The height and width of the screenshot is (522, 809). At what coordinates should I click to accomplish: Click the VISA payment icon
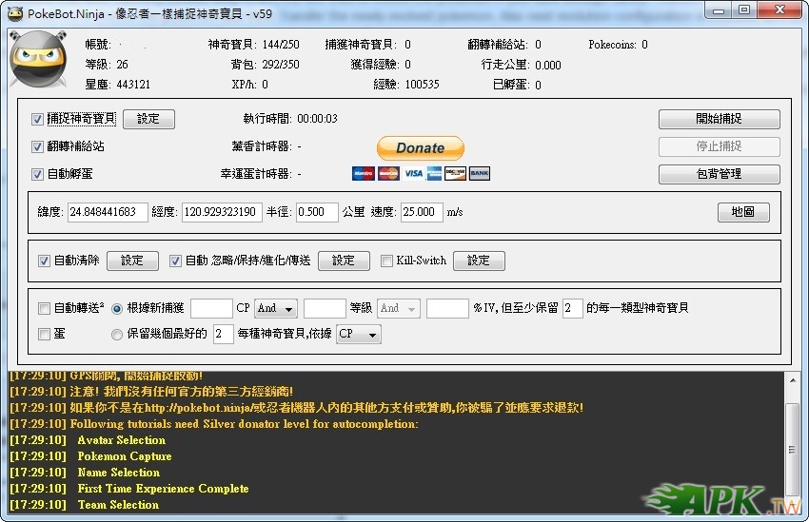(413, 174)
